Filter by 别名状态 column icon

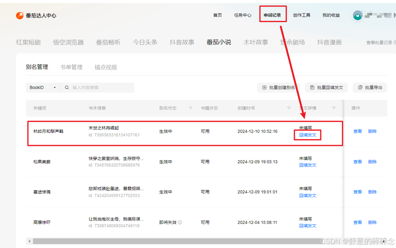[191, 108]
